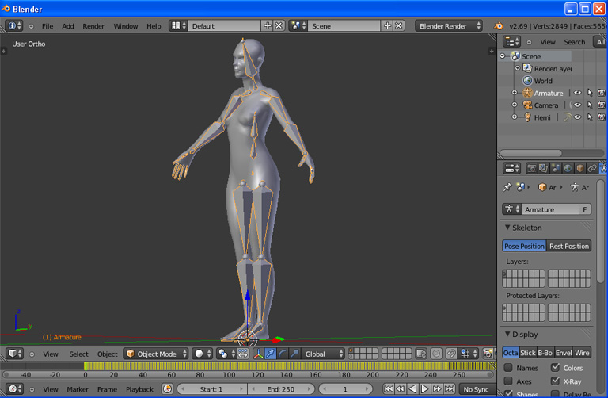Toggle Hemi renderability camera icon
The image size is (608, 398).
pos(602,117)
